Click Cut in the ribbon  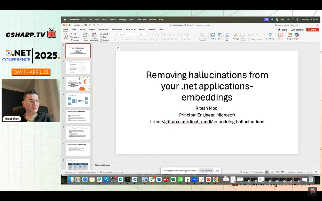(x=73, y=34)
